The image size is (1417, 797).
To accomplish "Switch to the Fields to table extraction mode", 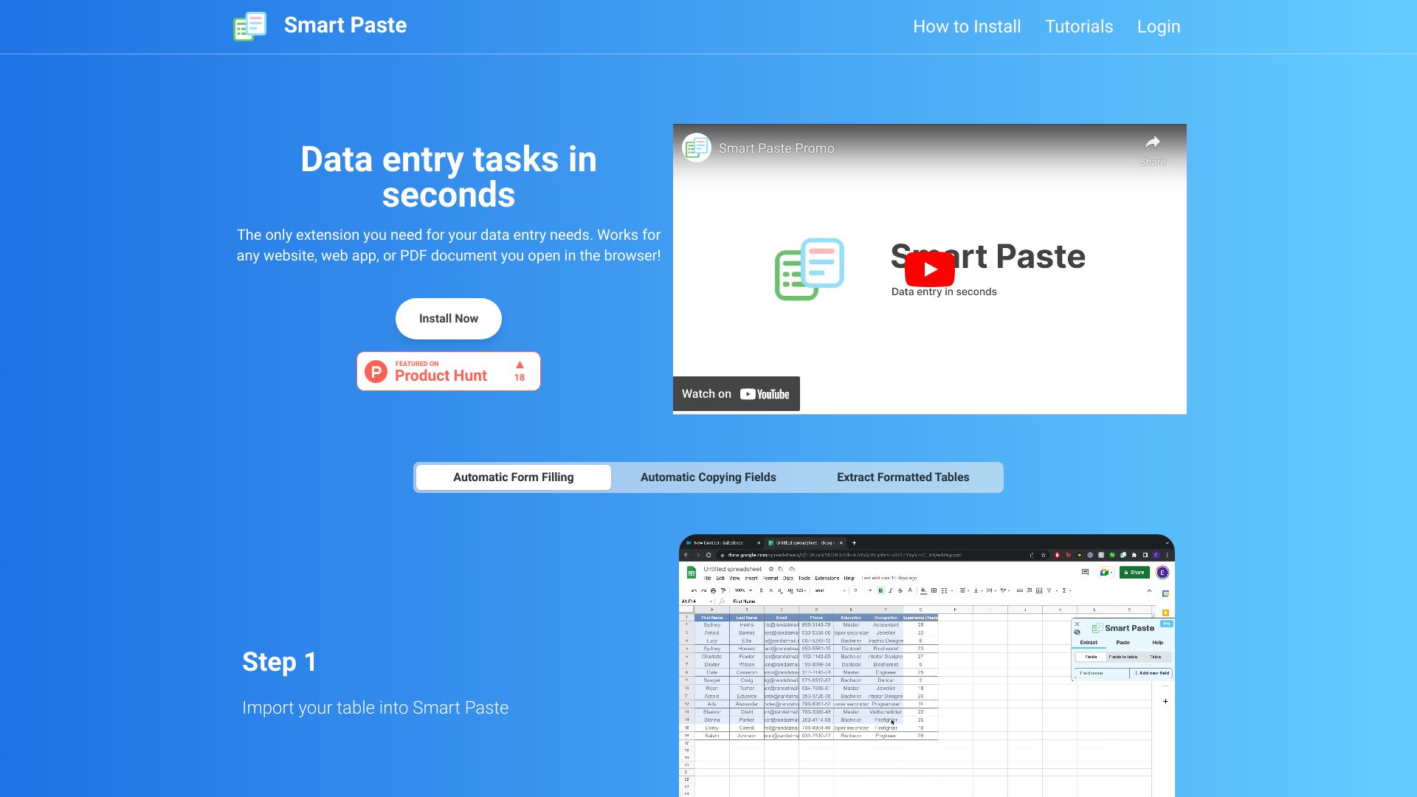I will click(x=1123, y=657).
